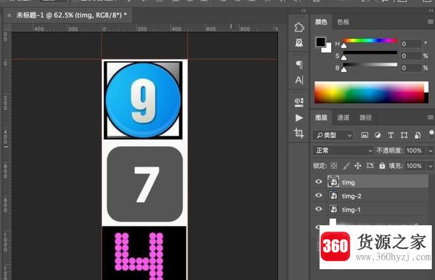
Task: Open the 正常 blend mode dropdown
Action: click(x=343, y=151)
